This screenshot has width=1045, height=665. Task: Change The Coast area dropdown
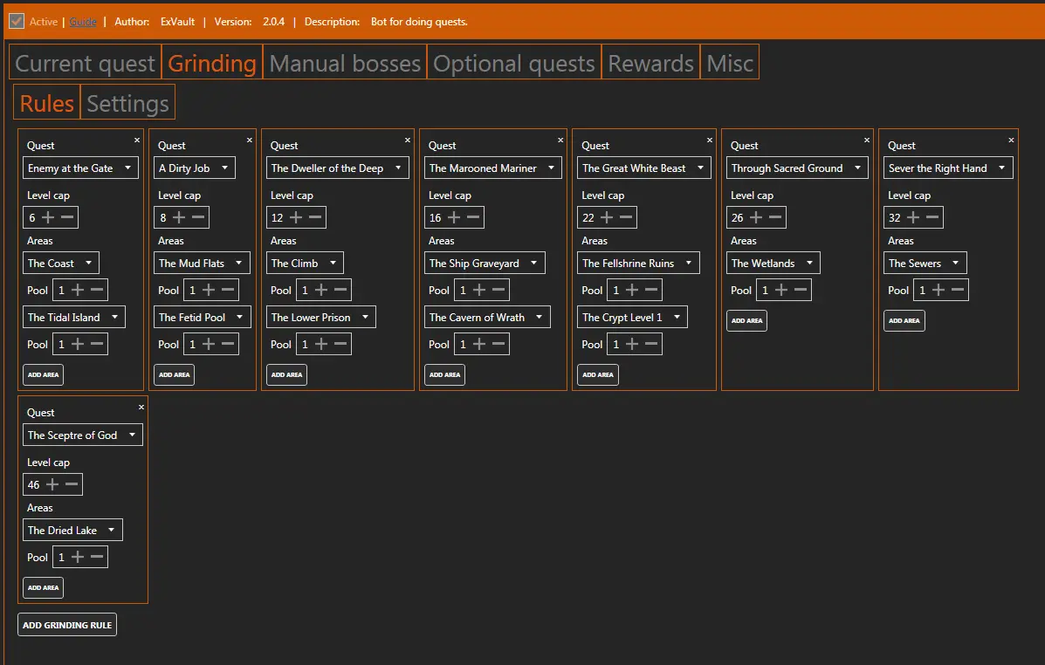click(60, 264)
